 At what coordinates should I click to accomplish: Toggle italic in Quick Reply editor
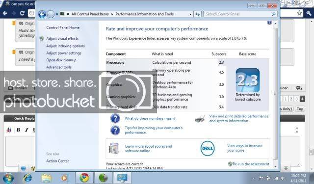(26, 130)
